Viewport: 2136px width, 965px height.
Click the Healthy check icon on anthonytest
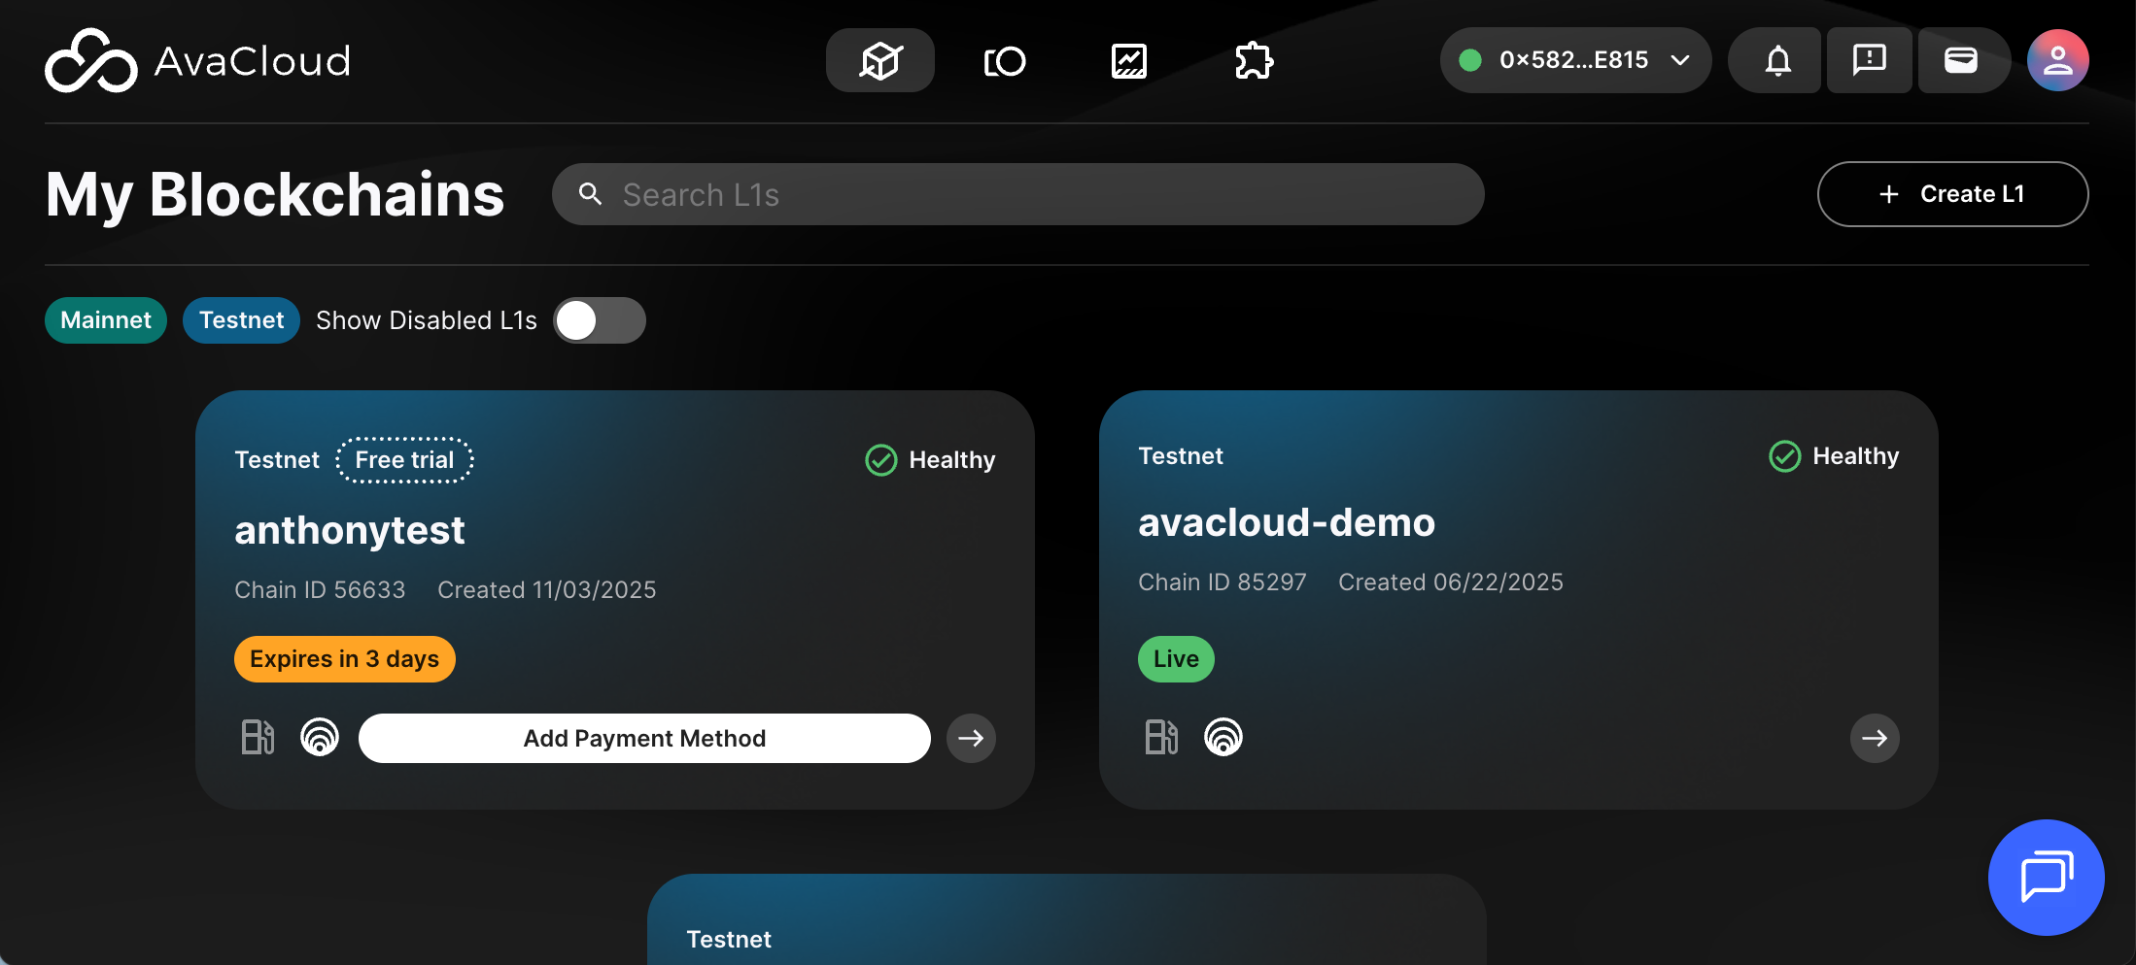point(881,460)
